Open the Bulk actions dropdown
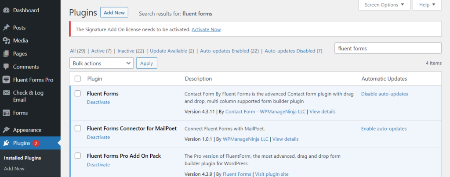The image size is (450, 177). [x=102, y=63]
